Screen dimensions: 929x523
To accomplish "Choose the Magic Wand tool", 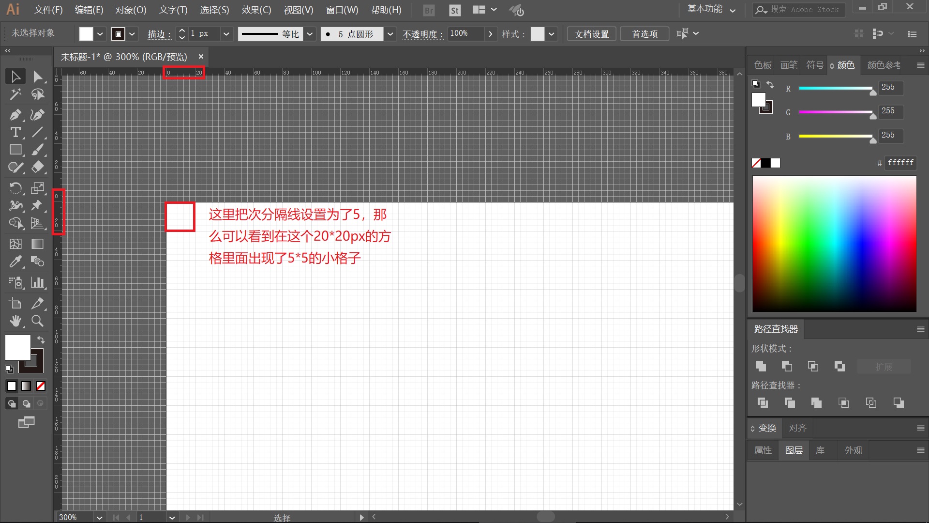I will 15,94.
